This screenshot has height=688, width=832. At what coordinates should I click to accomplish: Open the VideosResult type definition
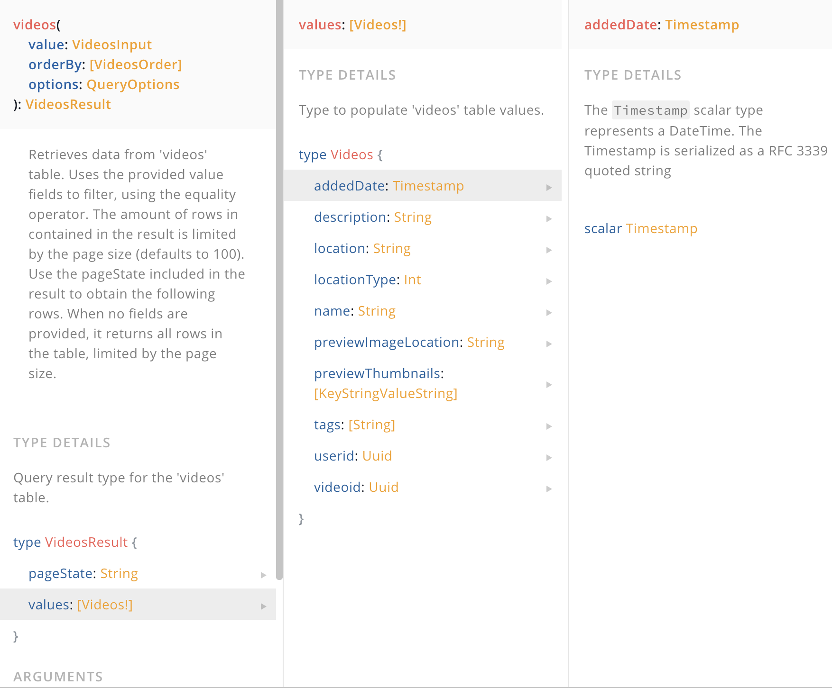pos(86,542)
